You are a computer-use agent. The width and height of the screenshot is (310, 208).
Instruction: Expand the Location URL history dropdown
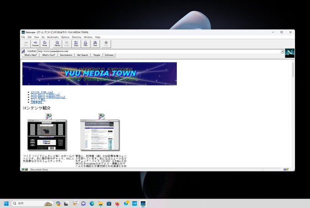(x=282, y=51)
